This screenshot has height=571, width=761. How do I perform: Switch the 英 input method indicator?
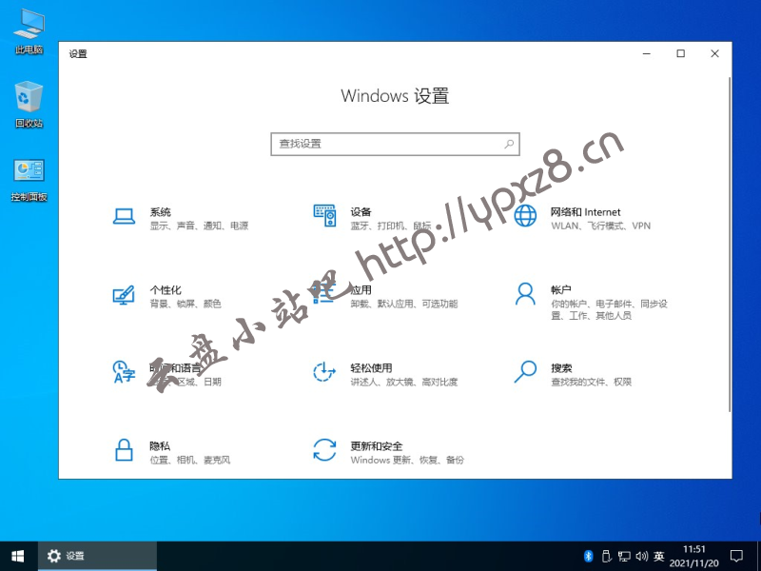tap(658, 556)
